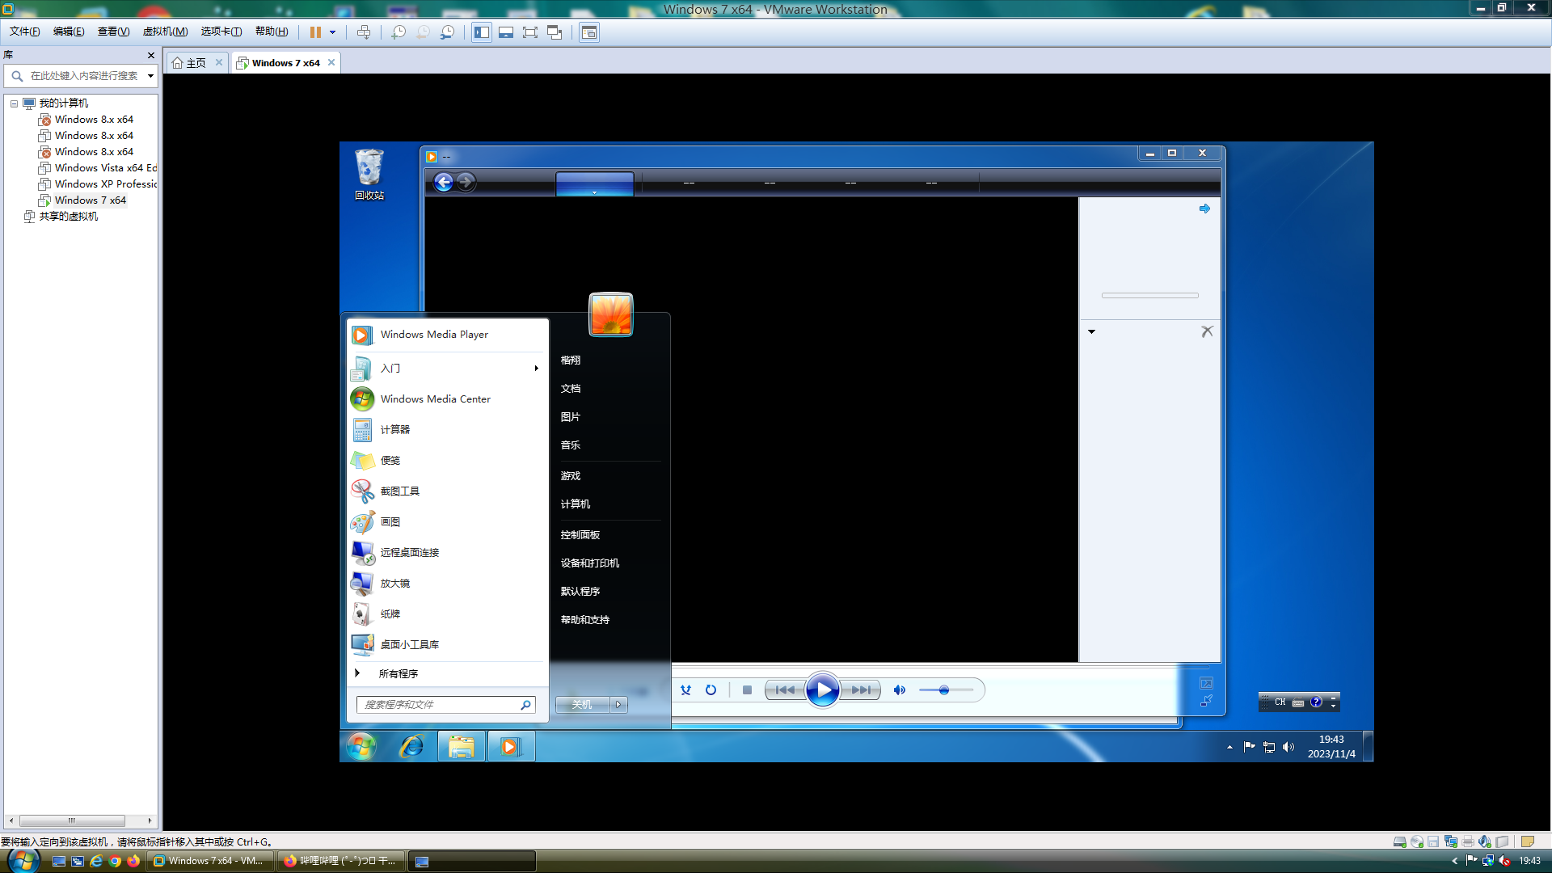Open list options dropdown arrow in Media Player pane
The width and height of the screenshot is (1552, 873).
1091,331
